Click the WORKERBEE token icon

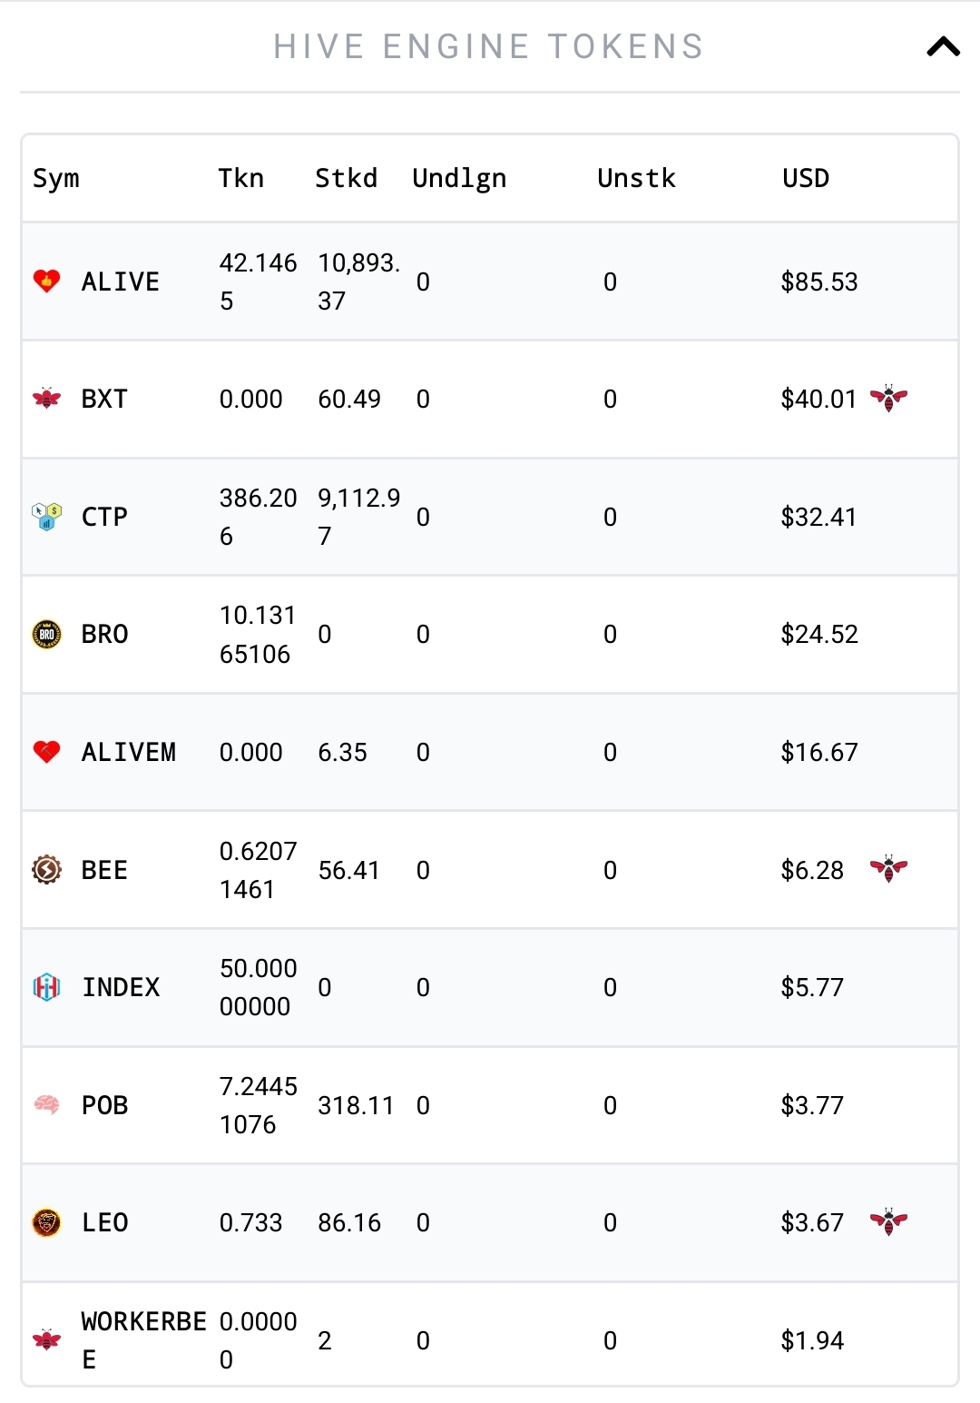[x=46, y=1339]
